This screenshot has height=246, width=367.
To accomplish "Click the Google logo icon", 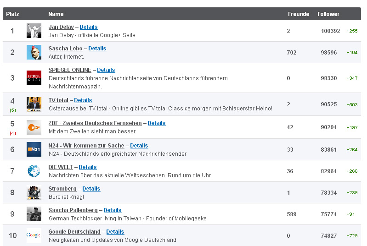I will [x=34, y=235].
